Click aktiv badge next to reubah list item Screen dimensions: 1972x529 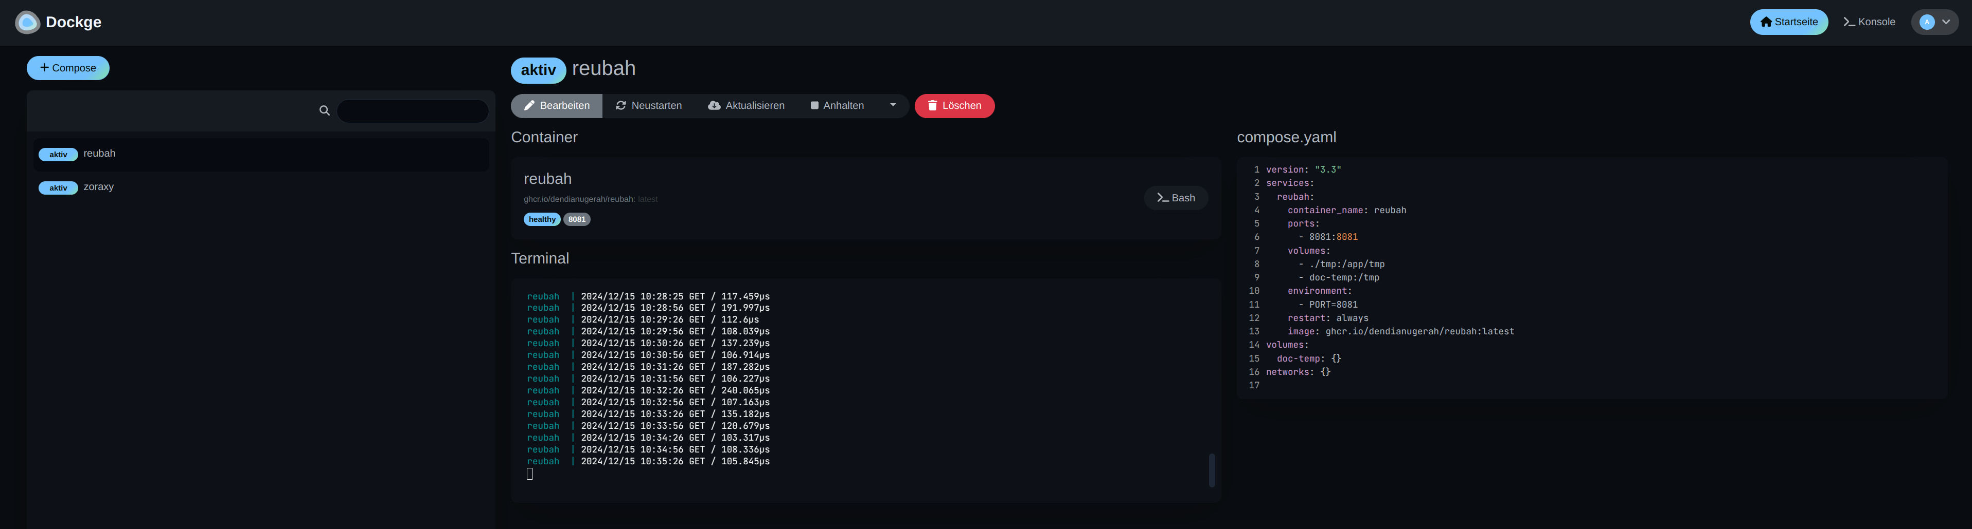(58, 155)
